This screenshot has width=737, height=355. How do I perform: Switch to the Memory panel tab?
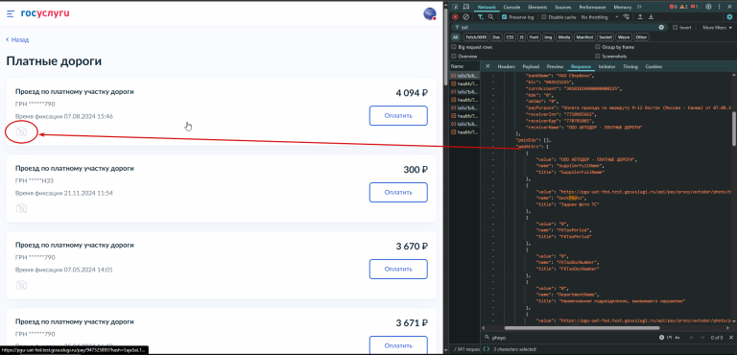coord(622,7)
